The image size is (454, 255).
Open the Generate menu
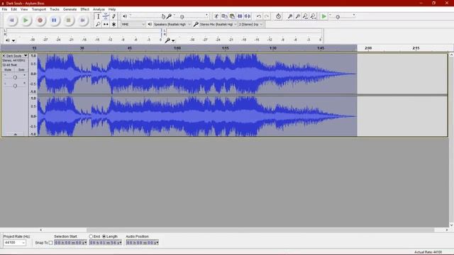point(70,9)
